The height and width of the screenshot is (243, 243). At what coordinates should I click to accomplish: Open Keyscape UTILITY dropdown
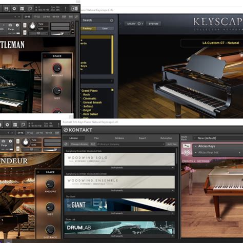(x=134, y=24)
